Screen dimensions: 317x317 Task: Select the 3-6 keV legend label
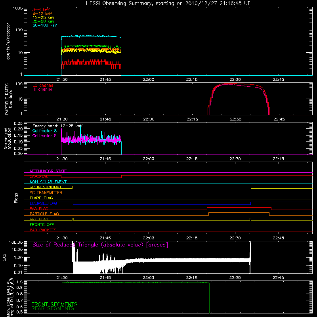[x=41, y=10]
